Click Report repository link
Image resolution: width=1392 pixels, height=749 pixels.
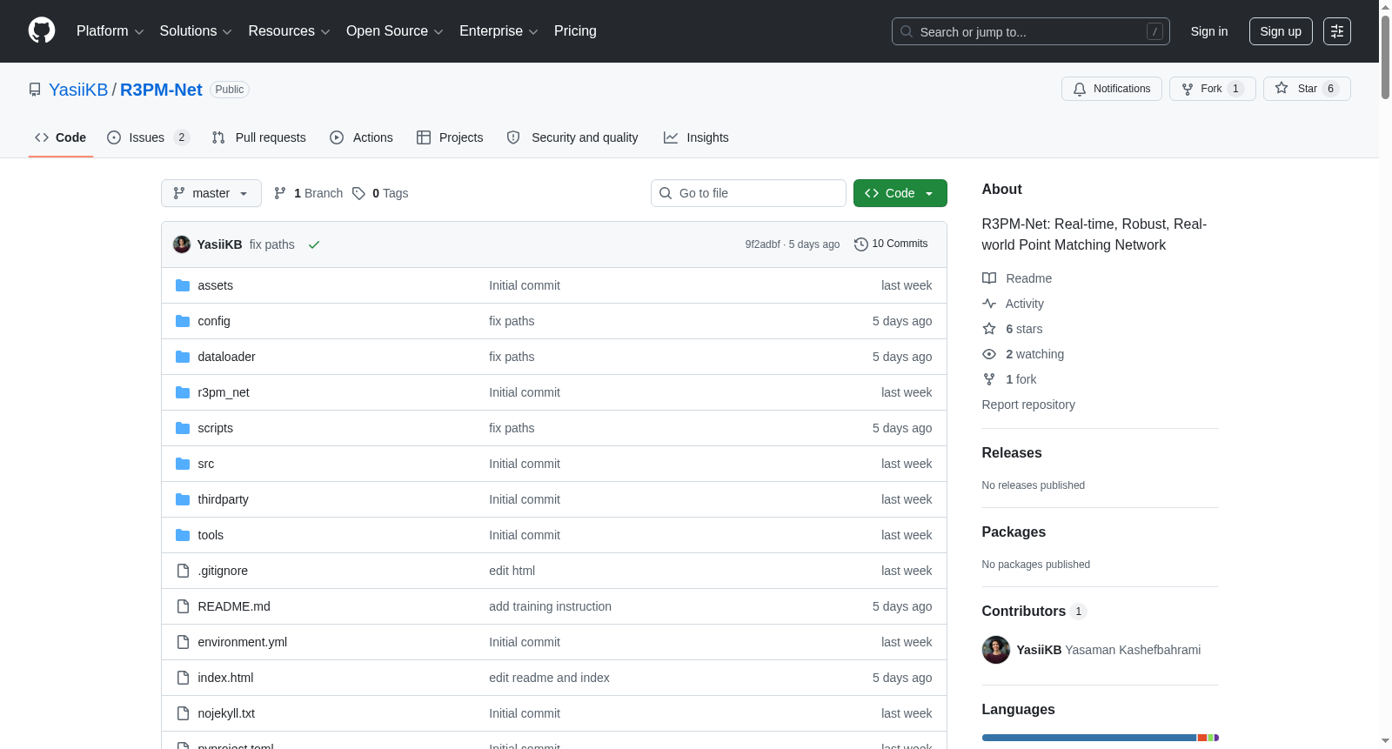tap(1028, 405)
